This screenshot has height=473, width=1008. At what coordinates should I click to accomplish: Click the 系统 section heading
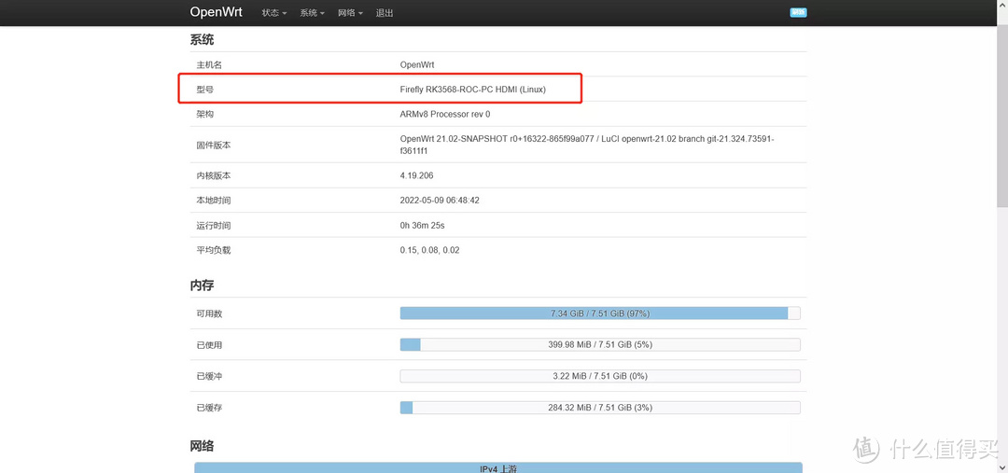pos(202,40)
